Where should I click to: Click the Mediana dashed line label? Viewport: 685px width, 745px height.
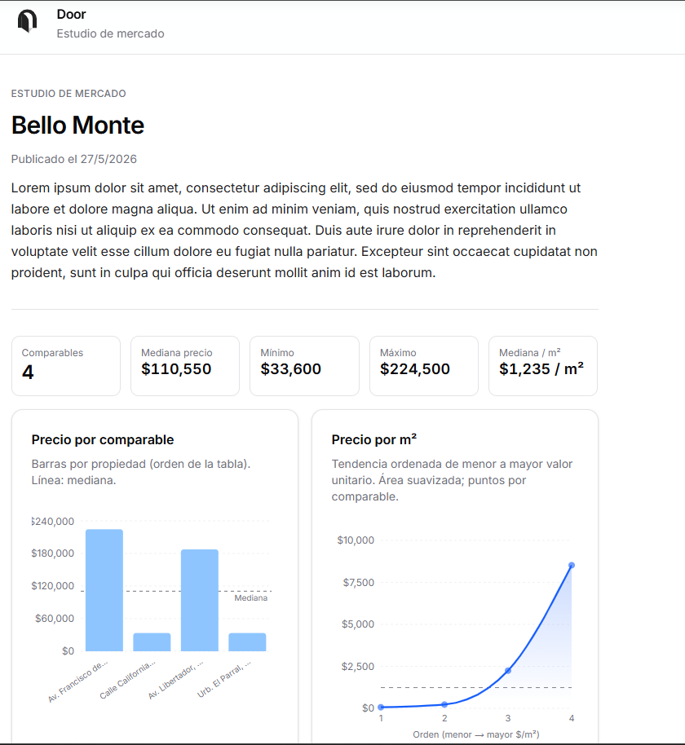[x=250, y=597]
